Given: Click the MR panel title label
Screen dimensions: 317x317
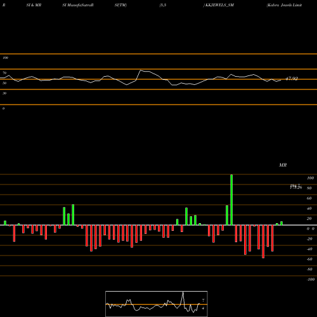Looking at the screenshot, I should coord(283,165).
